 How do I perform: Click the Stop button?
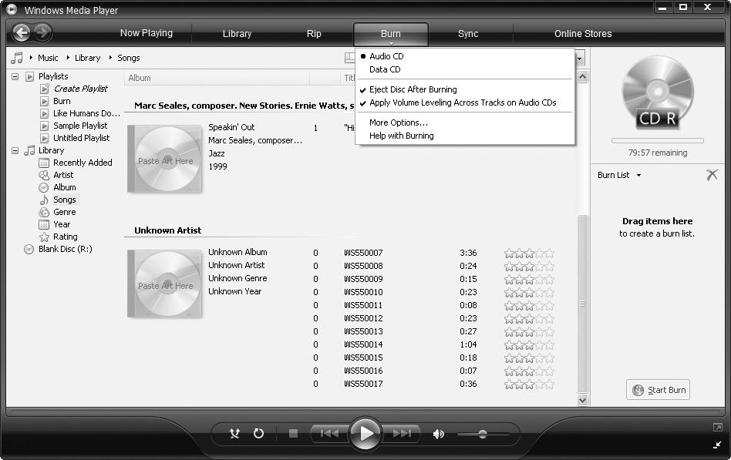(293, 434)
